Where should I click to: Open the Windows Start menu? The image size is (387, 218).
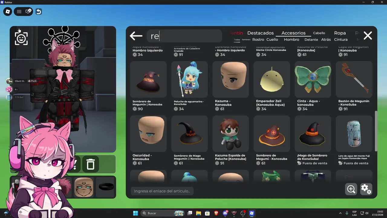pyautogui.click(x=135, y=213)
